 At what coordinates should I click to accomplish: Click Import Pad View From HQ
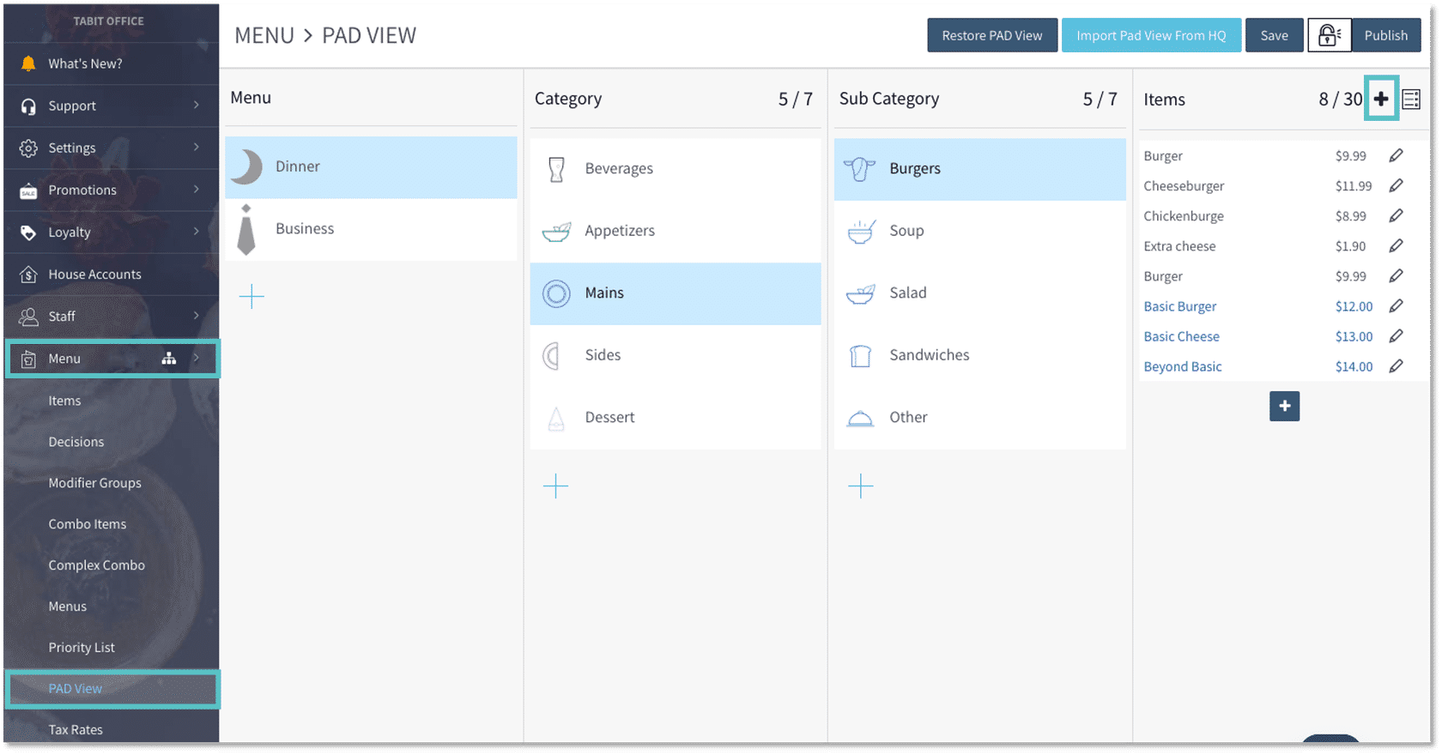[1150, 35]
